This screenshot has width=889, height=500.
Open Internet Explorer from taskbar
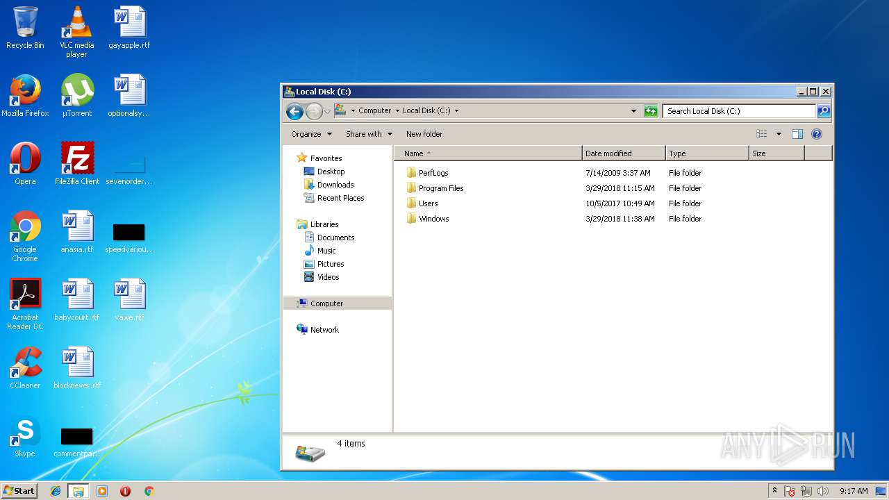point(56,491)
